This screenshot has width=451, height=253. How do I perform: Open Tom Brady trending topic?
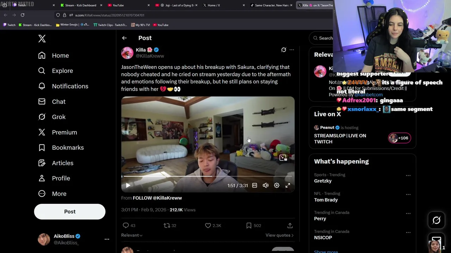[326, 200]
